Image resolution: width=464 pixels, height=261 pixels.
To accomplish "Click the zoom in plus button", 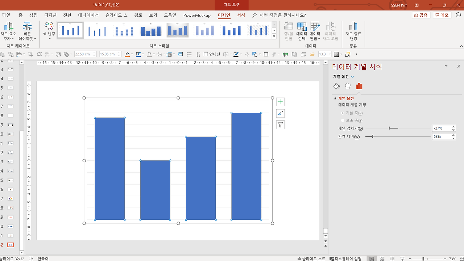I will point(444,259).
